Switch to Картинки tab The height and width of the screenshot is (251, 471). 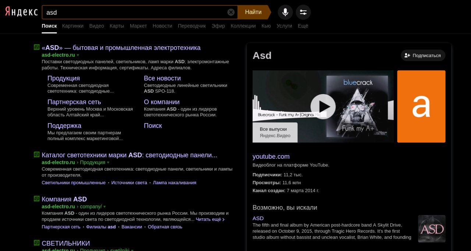(73, 26)
